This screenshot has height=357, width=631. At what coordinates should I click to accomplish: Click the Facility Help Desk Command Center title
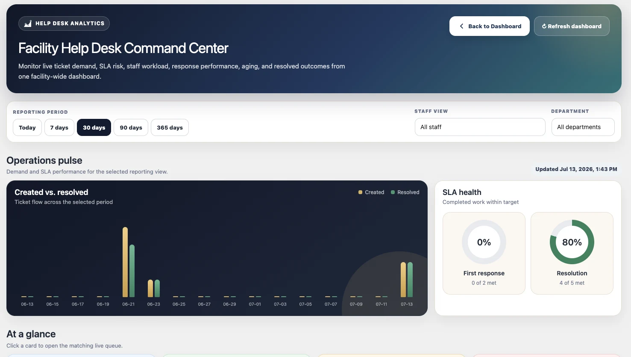(x=123, y=48)
